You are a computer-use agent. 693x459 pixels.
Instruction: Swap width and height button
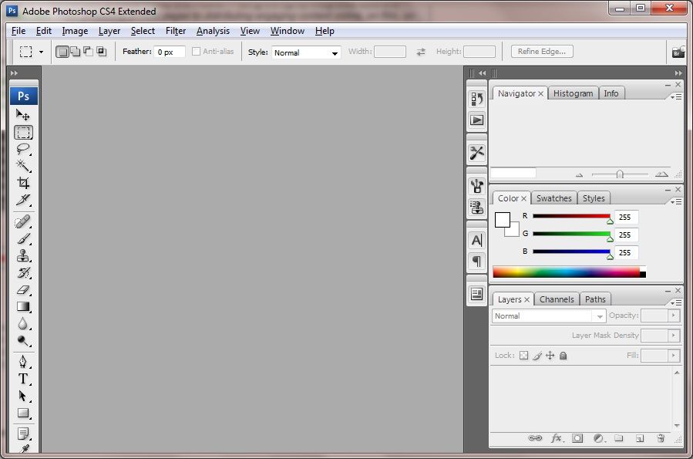[x=421, y=52]
